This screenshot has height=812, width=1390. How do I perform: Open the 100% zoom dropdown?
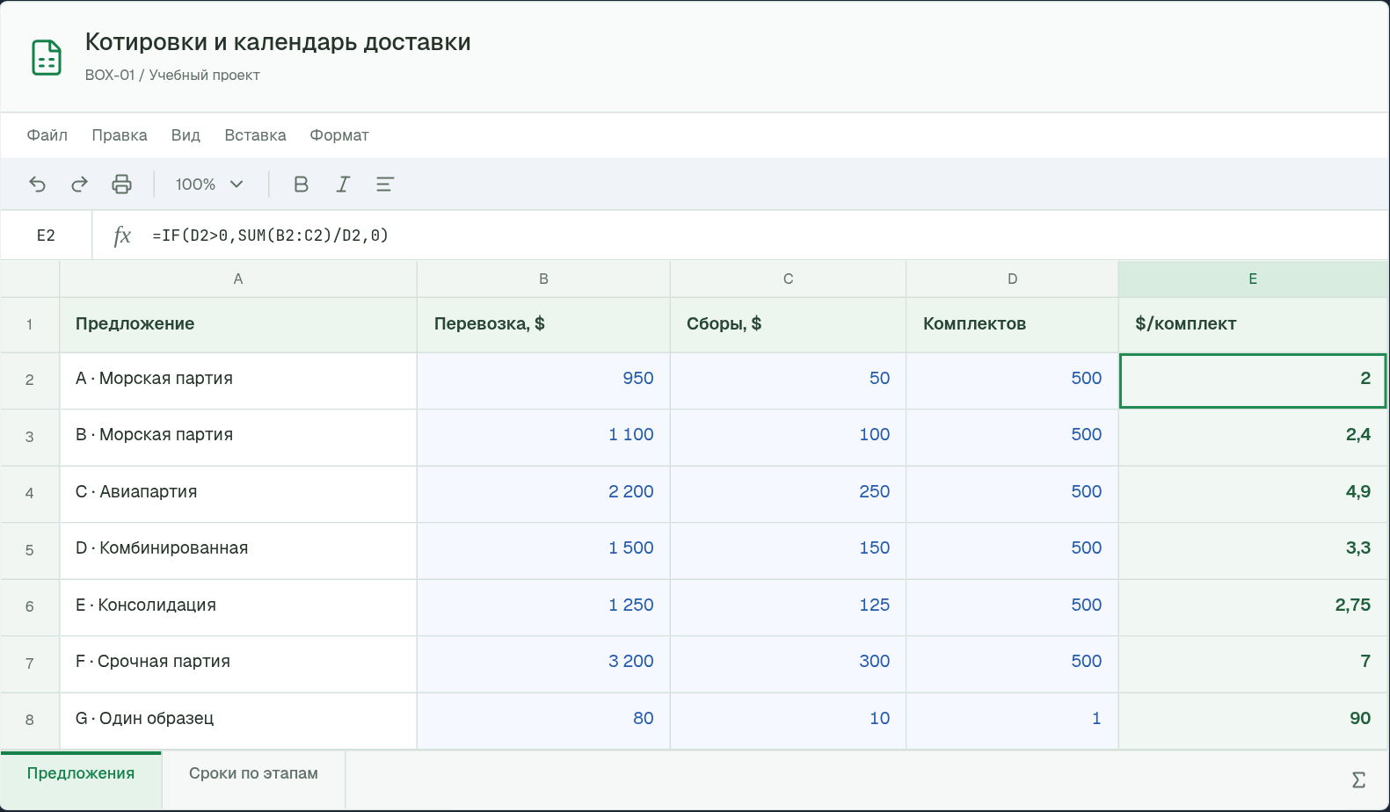coord(209,184)
